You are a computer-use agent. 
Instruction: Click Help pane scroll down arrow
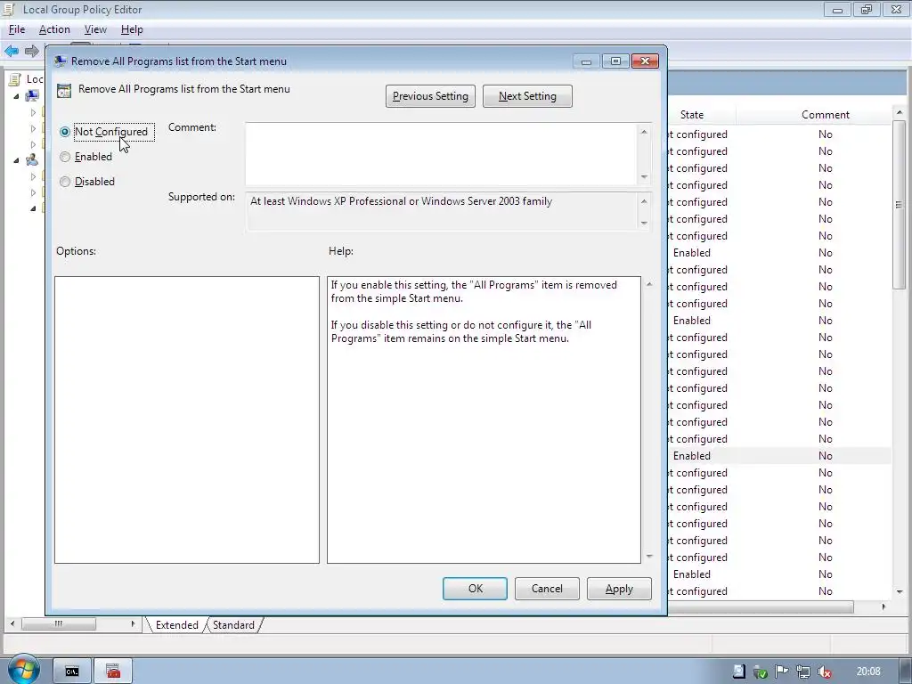click(649, 557)
